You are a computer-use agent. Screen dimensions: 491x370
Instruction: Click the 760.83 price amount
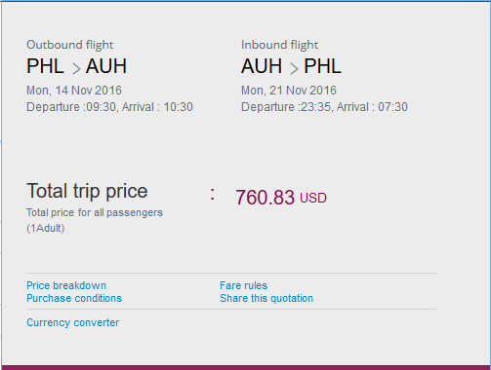coord(265,198)
